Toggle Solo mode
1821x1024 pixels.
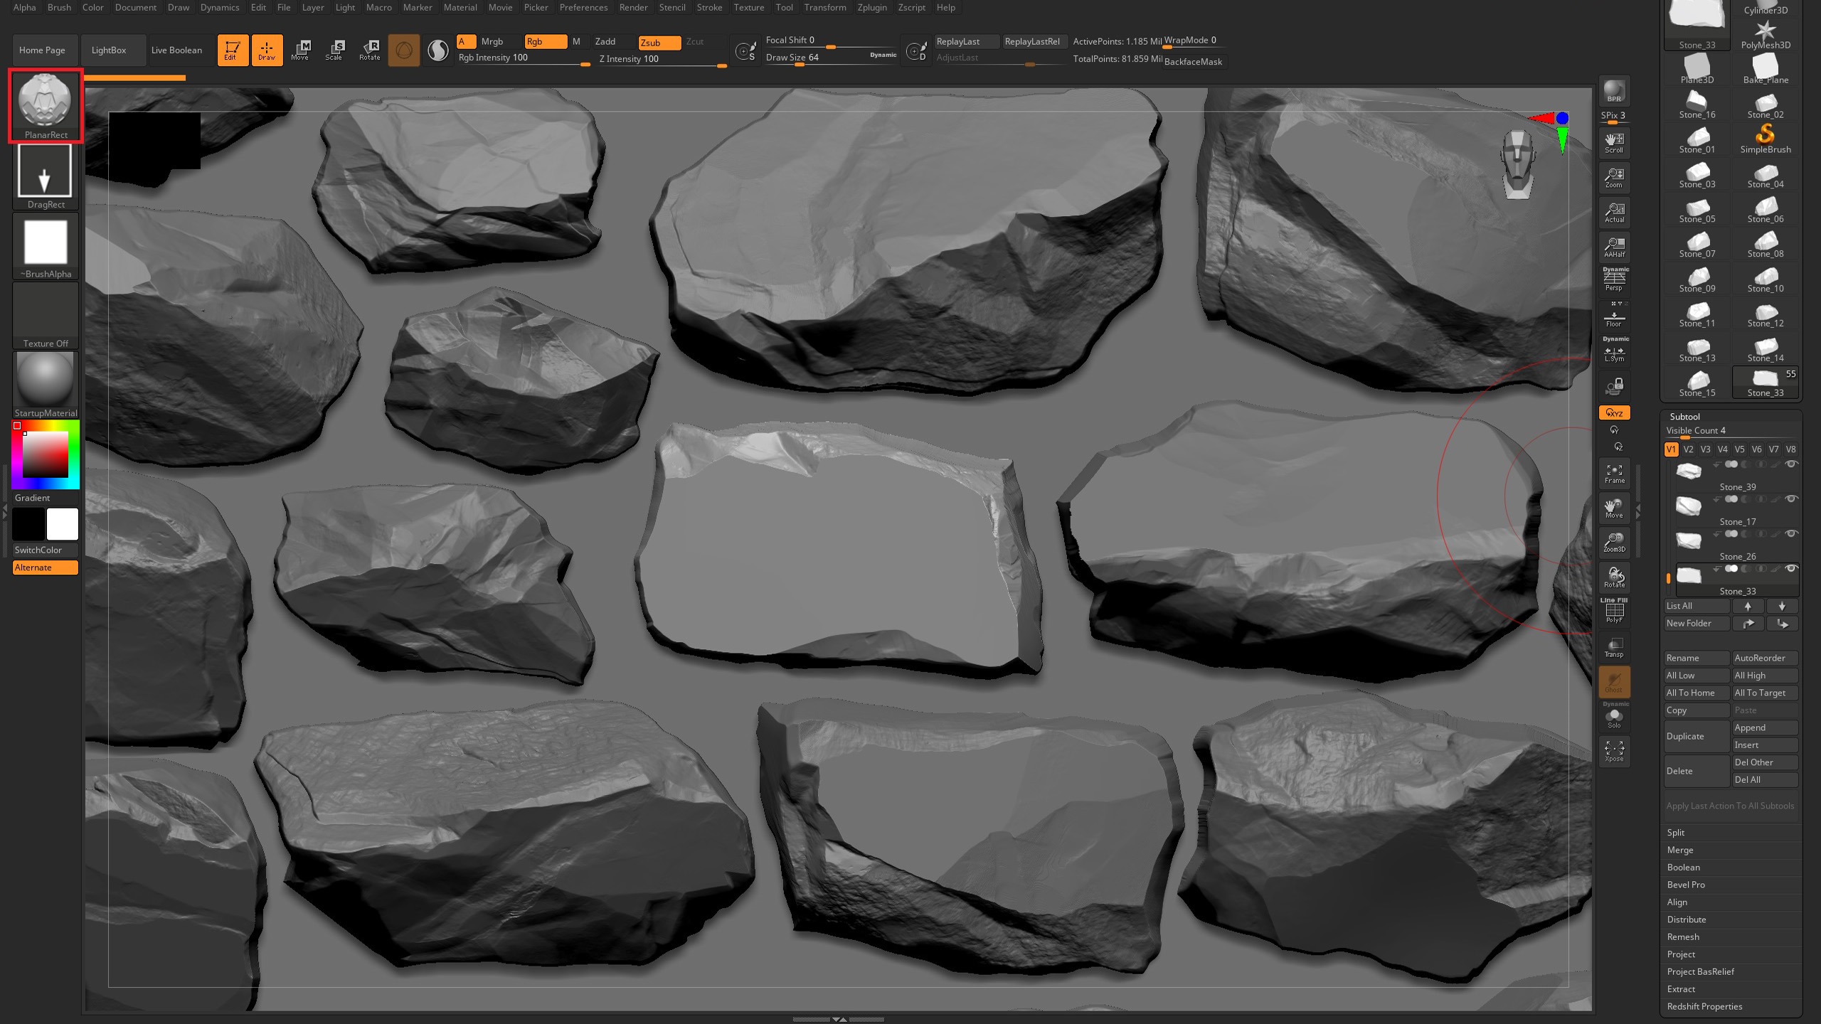[1614, 716]
